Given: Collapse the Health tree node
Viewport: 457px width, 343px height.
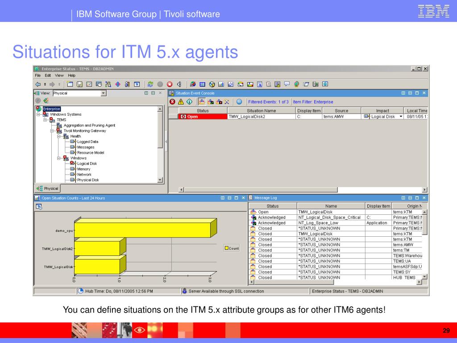Looking at the screenshot, I should [x=58, y=136].
